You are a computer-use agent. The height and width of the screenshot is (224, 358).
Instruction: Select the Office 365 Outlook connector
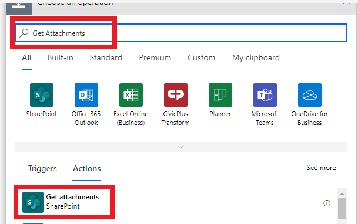coord(86,95)
